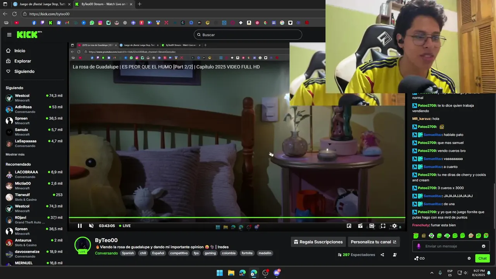Open WhatsApp bookmark in bookmarks bar
Viewport: 496px width, 279px height.
92,23
